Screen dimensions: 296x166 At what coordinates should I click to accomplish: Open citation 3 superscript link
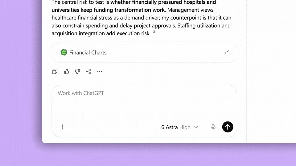pos(154,32)
